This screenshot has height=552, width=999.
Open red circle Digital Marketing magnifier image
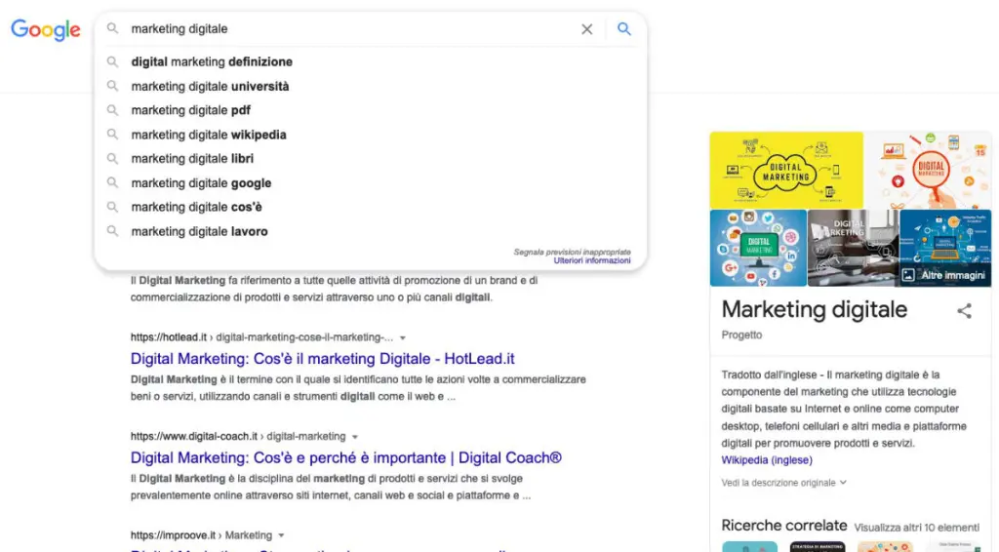928,170
